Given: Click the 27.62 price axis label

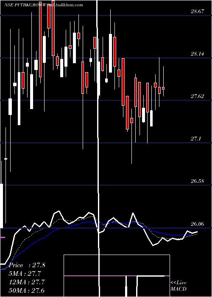Looking at the screenshot, I should 198,96.
